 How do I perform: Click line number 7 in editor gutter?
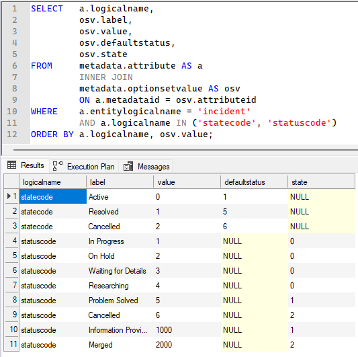pos(14,77)
